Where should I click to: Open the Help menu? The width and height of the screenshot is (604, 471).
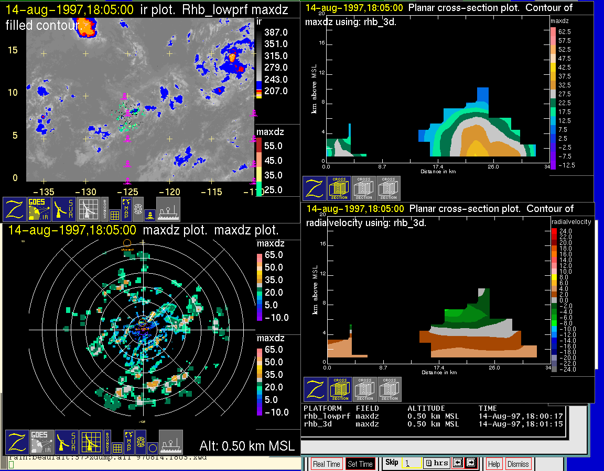click(x=494, y=464)
